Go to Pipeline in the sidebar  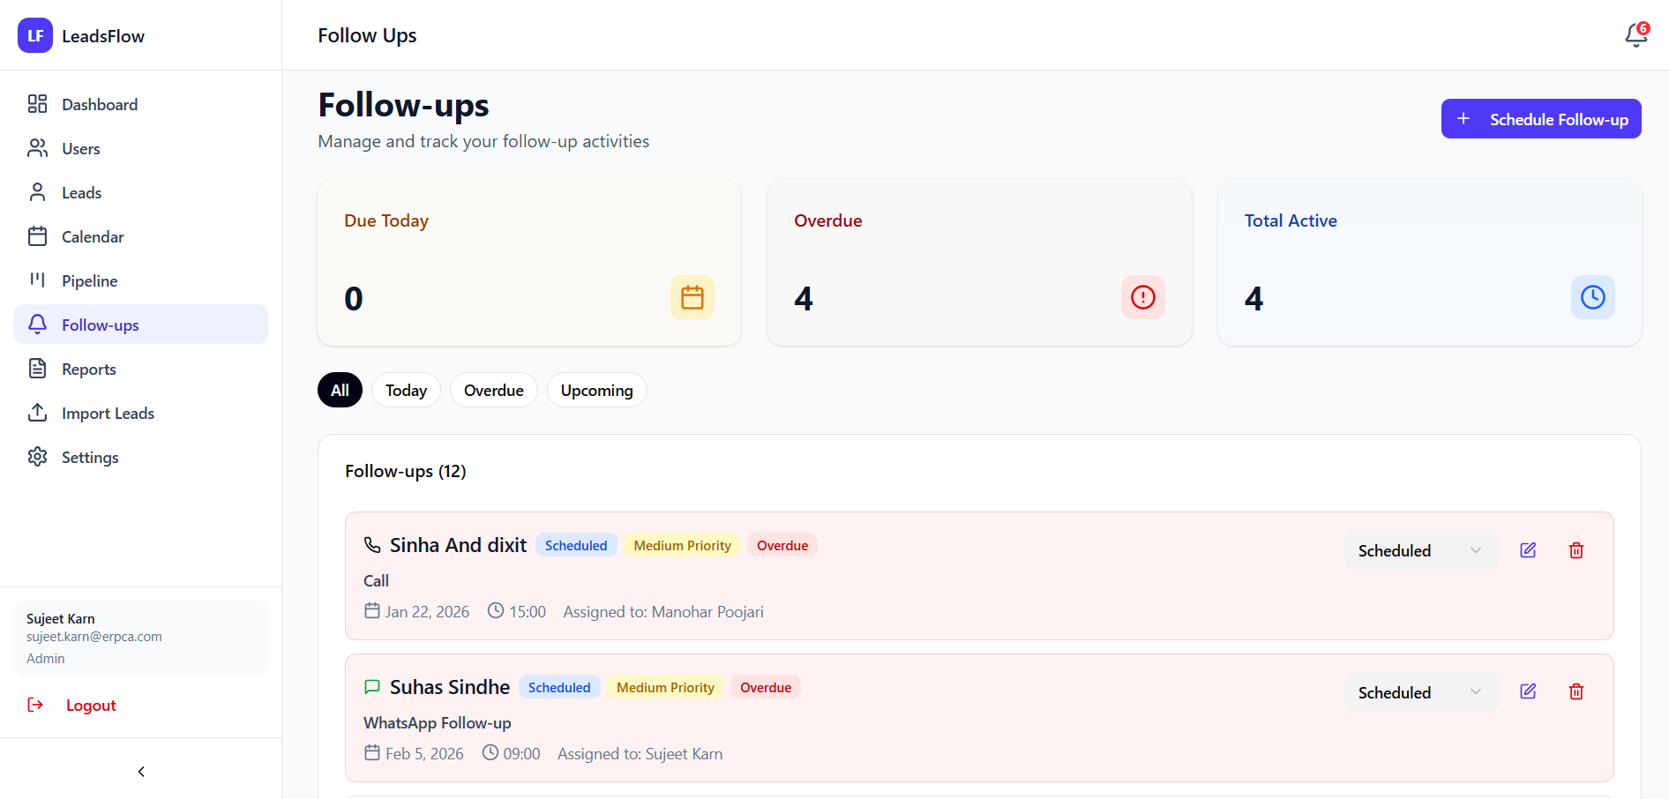coord(89,280)
